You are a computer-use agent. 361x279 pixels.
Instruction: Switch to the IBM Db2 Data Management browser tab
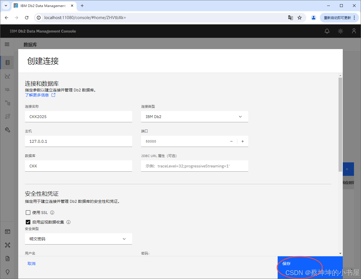[42, 6]
